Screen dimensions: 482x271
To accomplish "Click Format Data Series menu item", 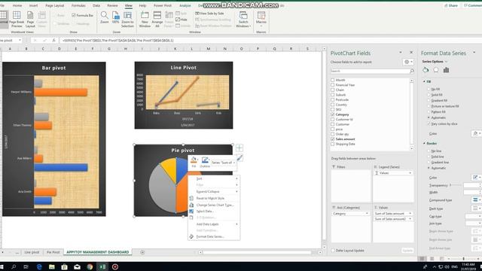I will 210,236.
